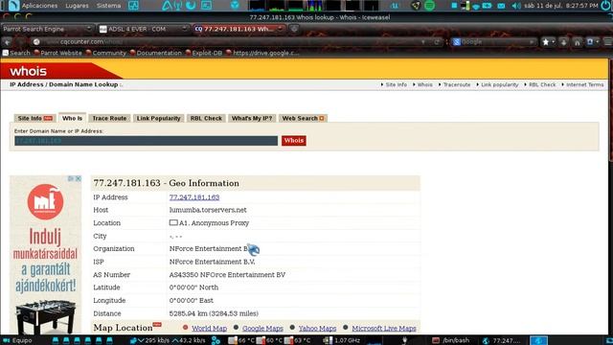Screen dimensions: 613x345
Task: Close the 77.247.181.163 Whois browser tab
Action: (280, 29)
